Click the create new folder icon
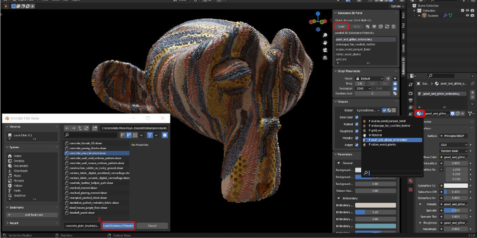This screenshot has width=477, height=238. pyautogui.click(x=94, y=128)
